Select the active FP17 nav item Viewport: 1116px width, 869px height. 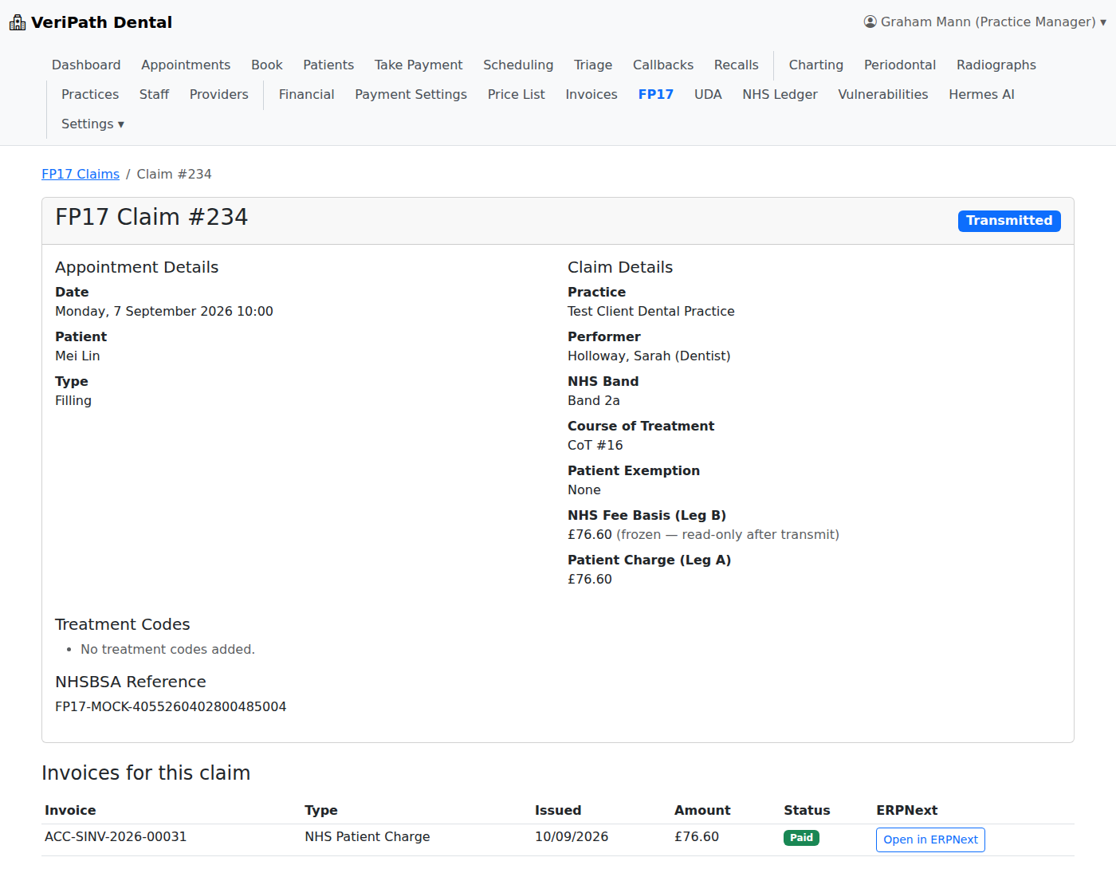point(656,94)
